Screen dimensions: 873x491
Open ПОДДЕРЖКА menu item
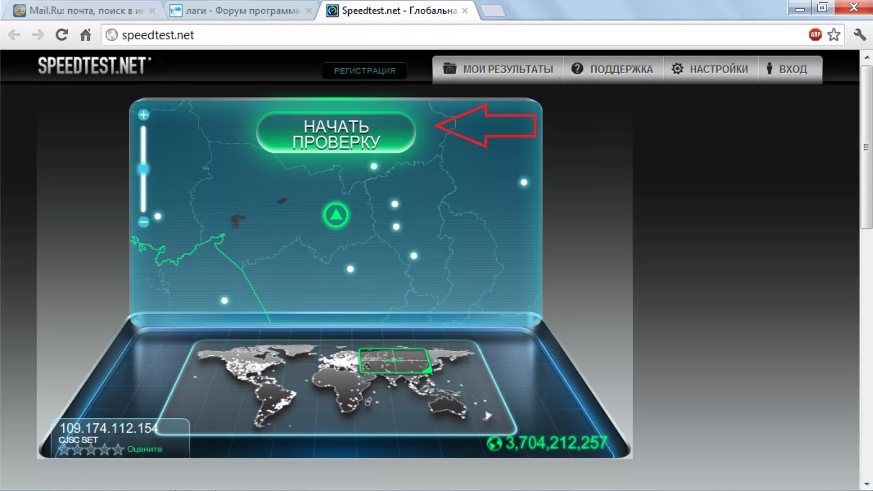coord(613,69)
